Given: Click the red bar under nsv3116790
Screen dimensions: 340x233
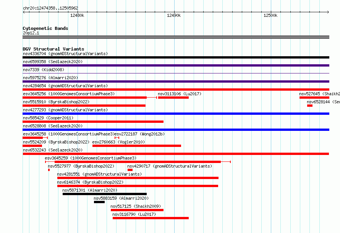Looking at the screenshot, I should click(151, 218).
